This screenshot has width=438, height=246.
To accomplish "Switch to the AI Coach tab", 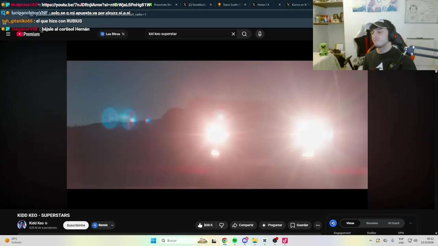I will click(x=394, y=223).
